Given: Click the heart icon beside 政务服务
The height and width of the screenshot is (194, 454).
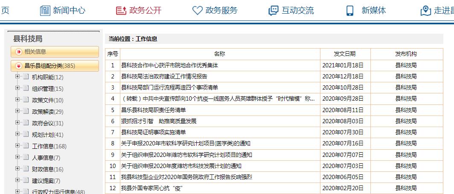Looking at the screenshot, I should pyautogui.click(x=197, y=11).
